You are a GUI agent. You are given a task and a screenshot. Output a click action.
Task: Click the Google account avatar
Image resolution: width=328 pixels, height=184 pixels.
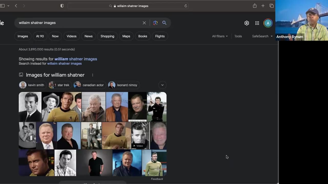coord(268,23)
